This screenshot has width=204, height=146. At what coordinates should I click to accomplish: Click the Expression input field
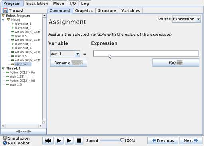pos(146,53)
